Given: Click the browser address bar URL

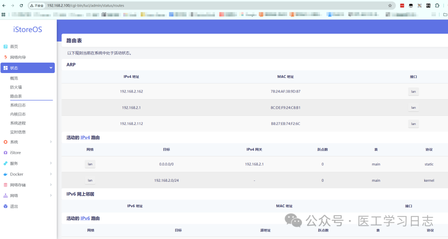Looking at the screenshot, I should [x=86, y=5].
